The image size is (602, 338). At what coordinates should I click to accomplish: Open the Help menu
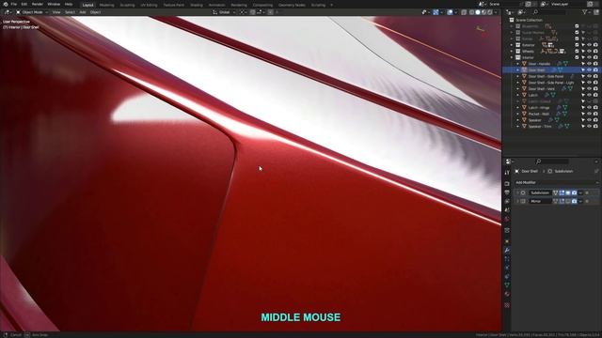click(69, 4)
